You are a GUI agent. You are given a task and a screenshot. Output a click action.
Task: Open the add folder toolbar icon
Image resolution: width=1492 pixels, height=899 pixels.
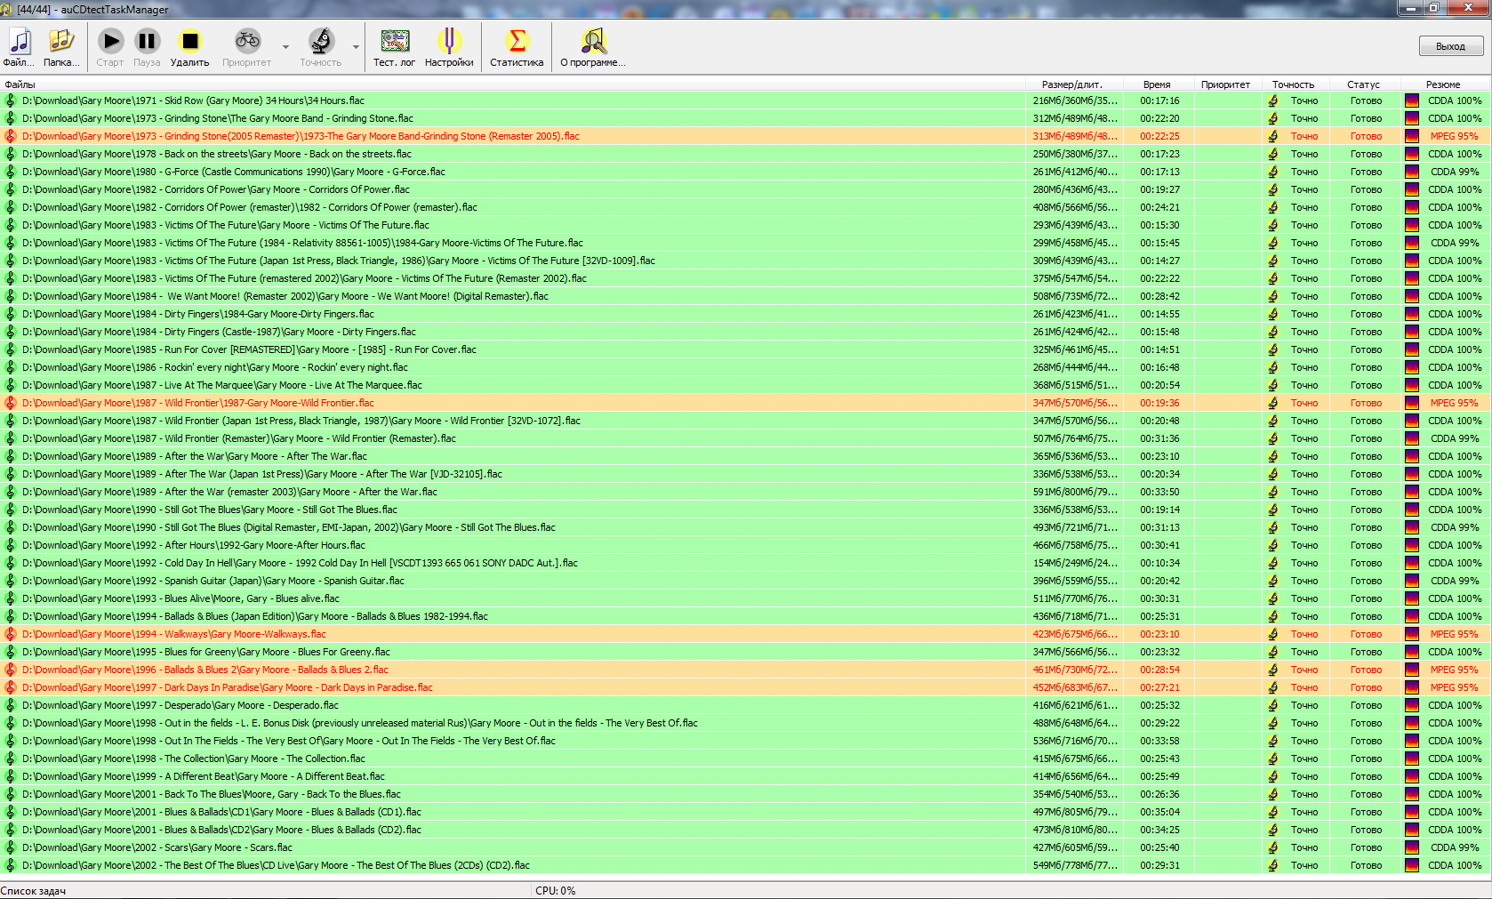click(61, 41)
